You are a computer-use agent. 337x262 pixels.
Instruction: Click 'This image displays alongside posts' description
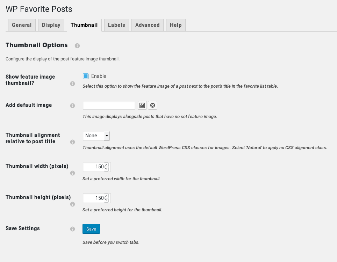[x=150, y=117]
